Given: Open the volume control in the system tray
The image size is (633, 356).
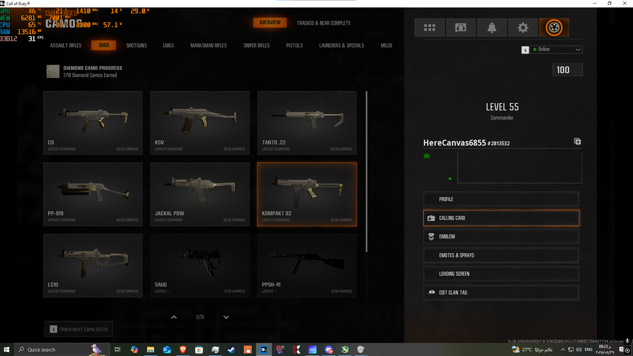Looking at the screenshot, I should pyautogui.click(x=579, y=350).
